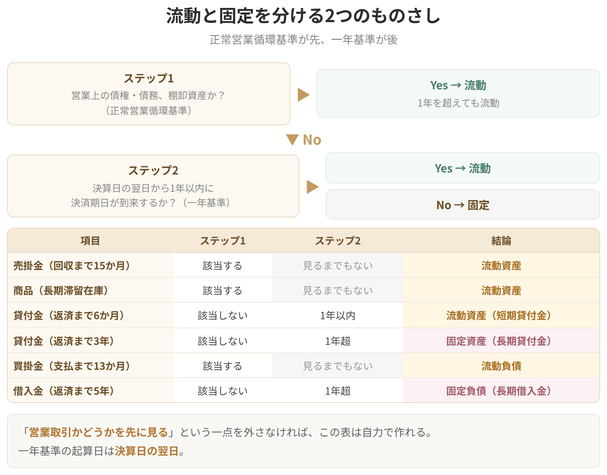
Task: Click the title 流動と固定を分ける2つのものさし
Action: click(303, 16)
